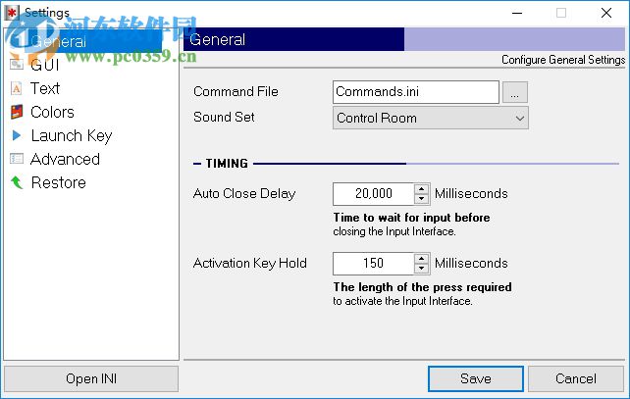Decrease the Activation Key Hold value

point(422,269)
